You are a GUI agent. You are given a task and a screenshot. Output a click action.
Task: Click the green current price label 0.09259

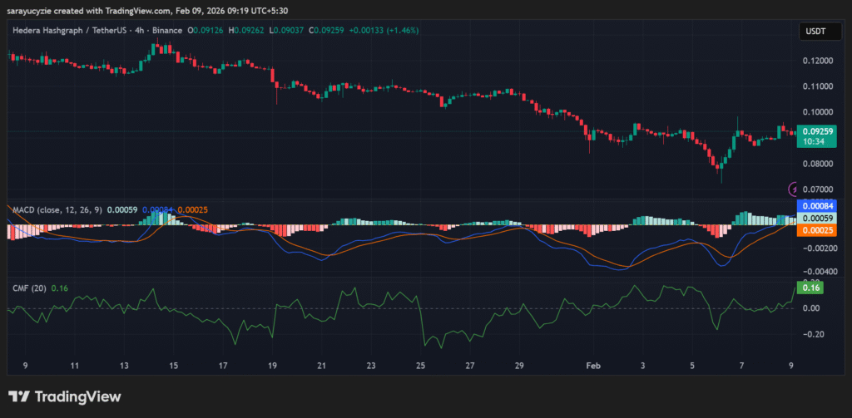pyautogui.click(x=816, y=131)
